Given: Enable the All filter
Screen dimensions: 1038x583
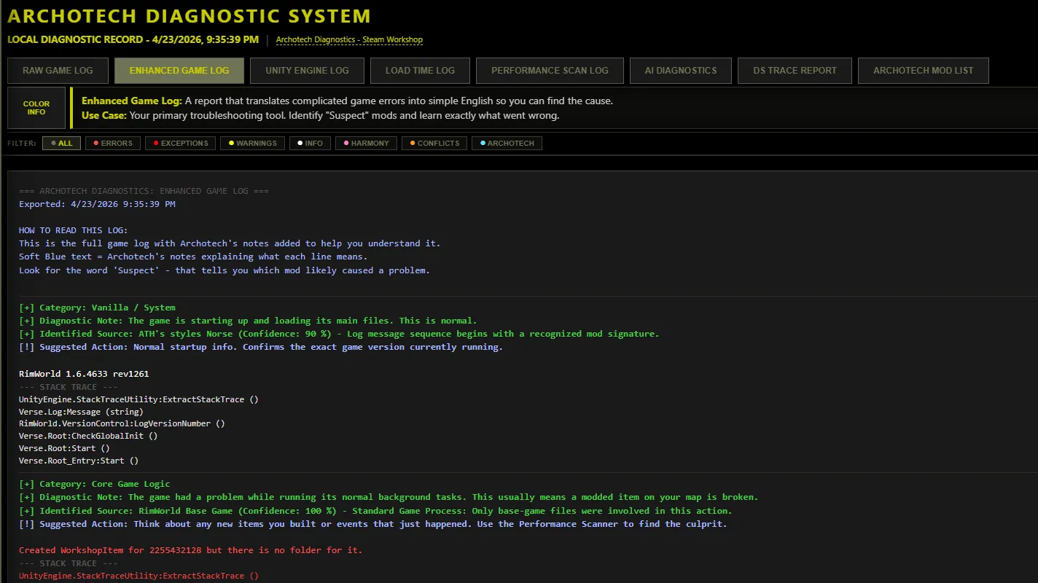Looking at the screenshot, I should tap(61, 144).
